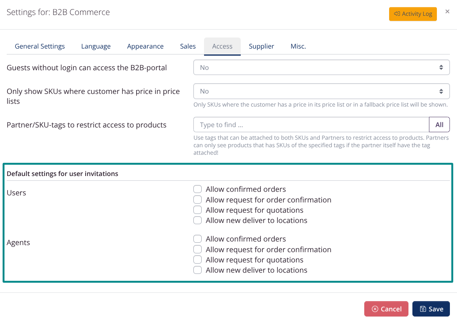
Task: Switch to the Supplier tab
Action: pos(261,46)
